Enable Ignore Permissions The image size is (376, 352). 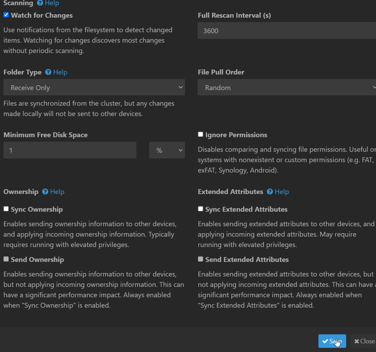(200, 134)
